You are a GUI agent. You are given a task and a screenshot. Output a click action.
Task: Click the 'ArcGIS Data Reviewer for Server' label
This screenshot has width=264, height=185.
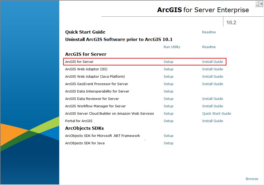point(92,99)
